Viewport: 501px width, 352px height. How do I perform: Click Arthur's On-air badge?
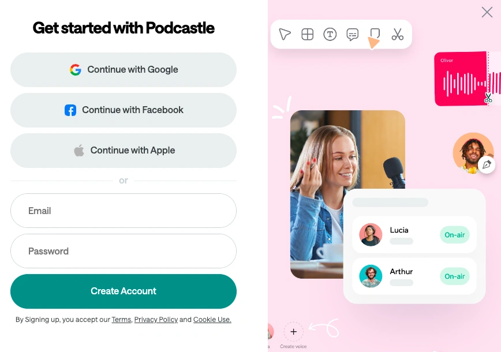(x=454, y=276)
